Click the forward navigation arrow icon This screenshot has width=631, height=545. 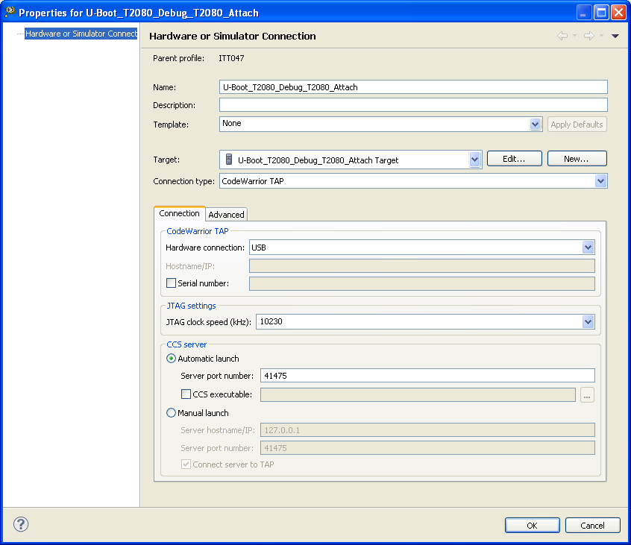tap(588, 36)
